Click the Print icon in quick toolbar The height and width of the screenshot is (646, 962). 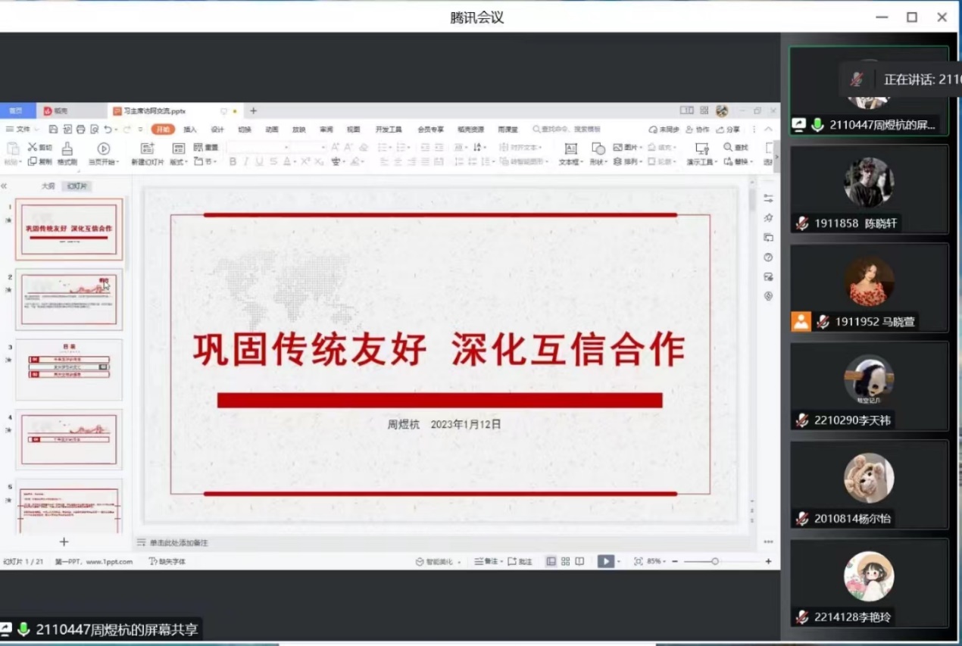(80, 130)
